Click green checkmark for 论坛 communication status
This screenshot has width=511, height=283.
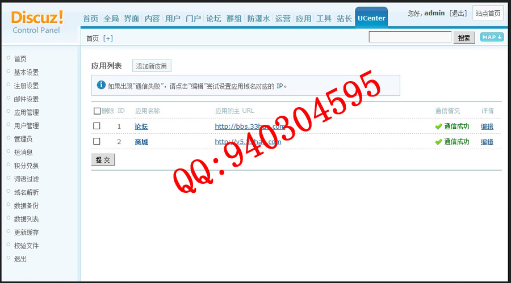click(438, 126)
